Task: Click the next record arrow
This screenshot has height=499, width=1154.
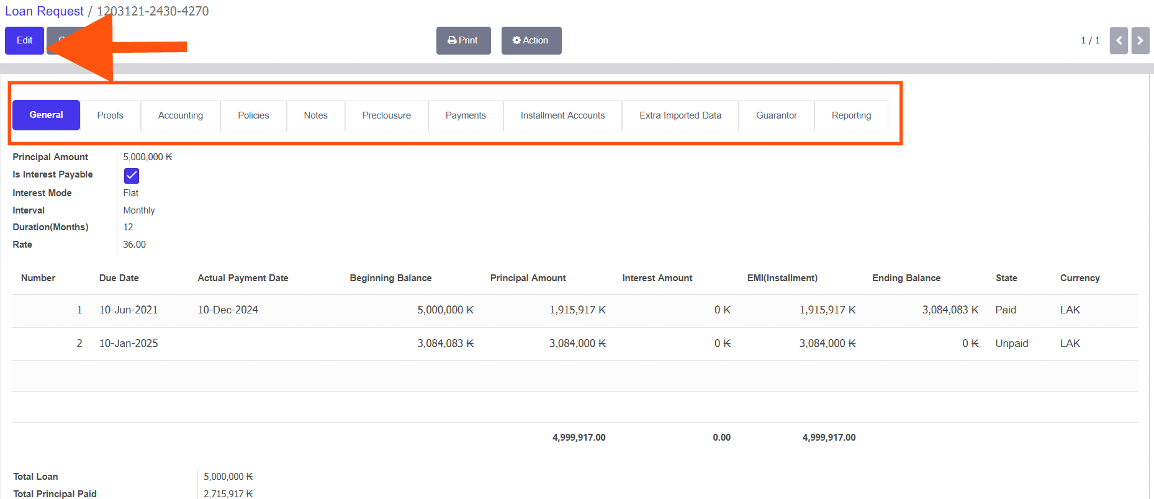Action: pyautogui.click(x=1140, y=40)
